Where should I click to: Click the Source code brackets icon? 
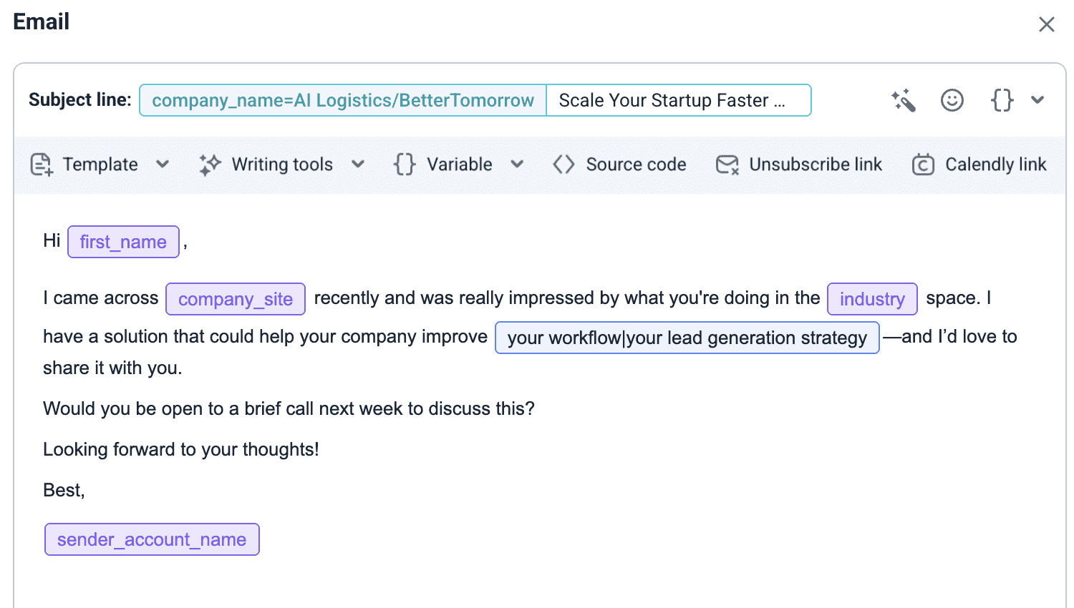[x=563, y=165]
